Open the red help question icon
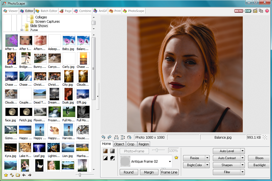Viewport: 272px width, 181px height. click(267, 11)
